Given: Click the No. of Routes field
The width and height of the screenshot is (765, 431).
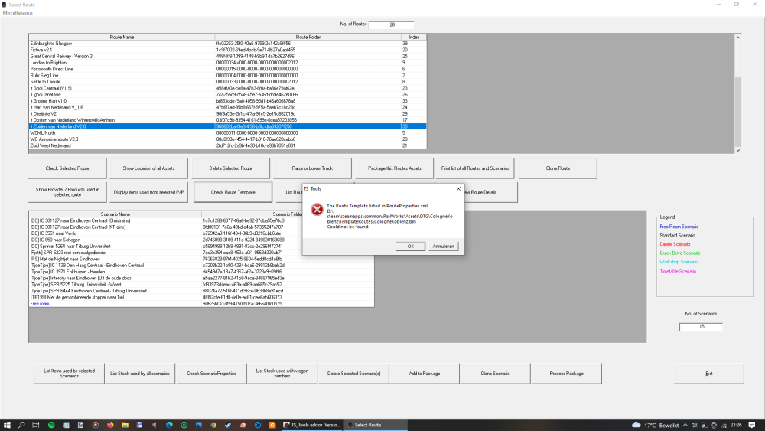Looking at the screenshot, I should [392, 25].
